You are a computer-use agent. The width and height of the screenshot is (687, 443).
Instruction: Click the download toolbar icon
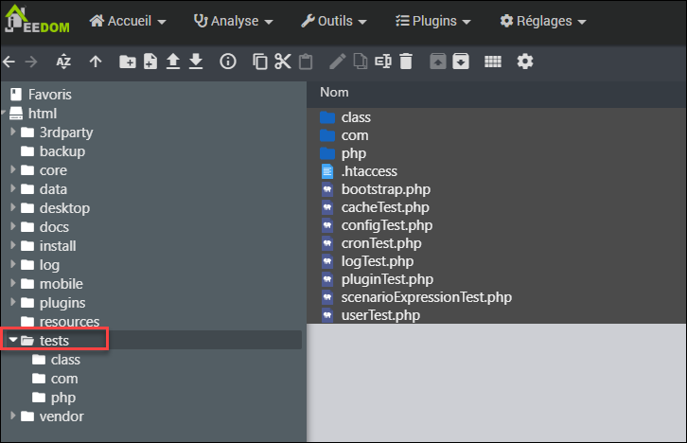196,62
